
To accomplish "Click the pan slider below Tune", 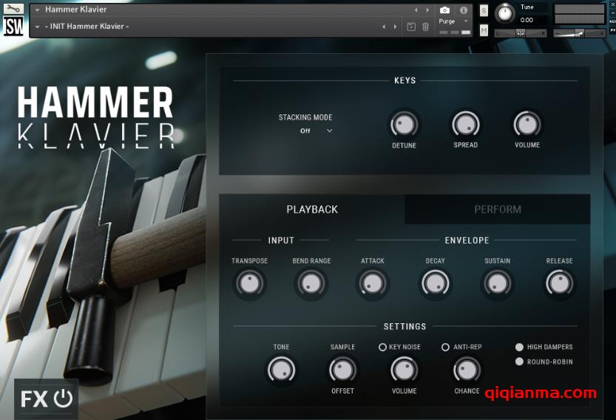I will click(x=521, y=34).
